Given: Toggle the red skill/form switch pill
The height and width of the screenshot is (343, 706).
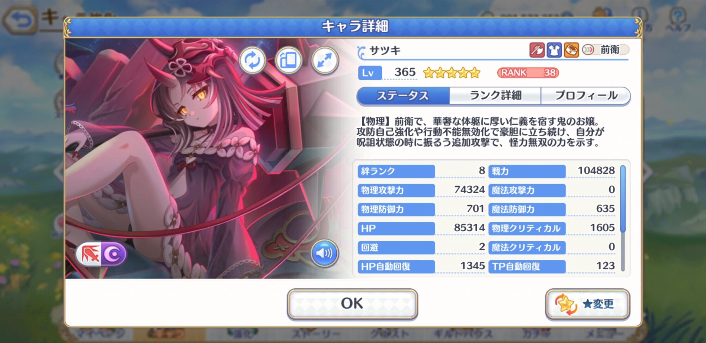Looking at the screenshot, I should 90,254.
